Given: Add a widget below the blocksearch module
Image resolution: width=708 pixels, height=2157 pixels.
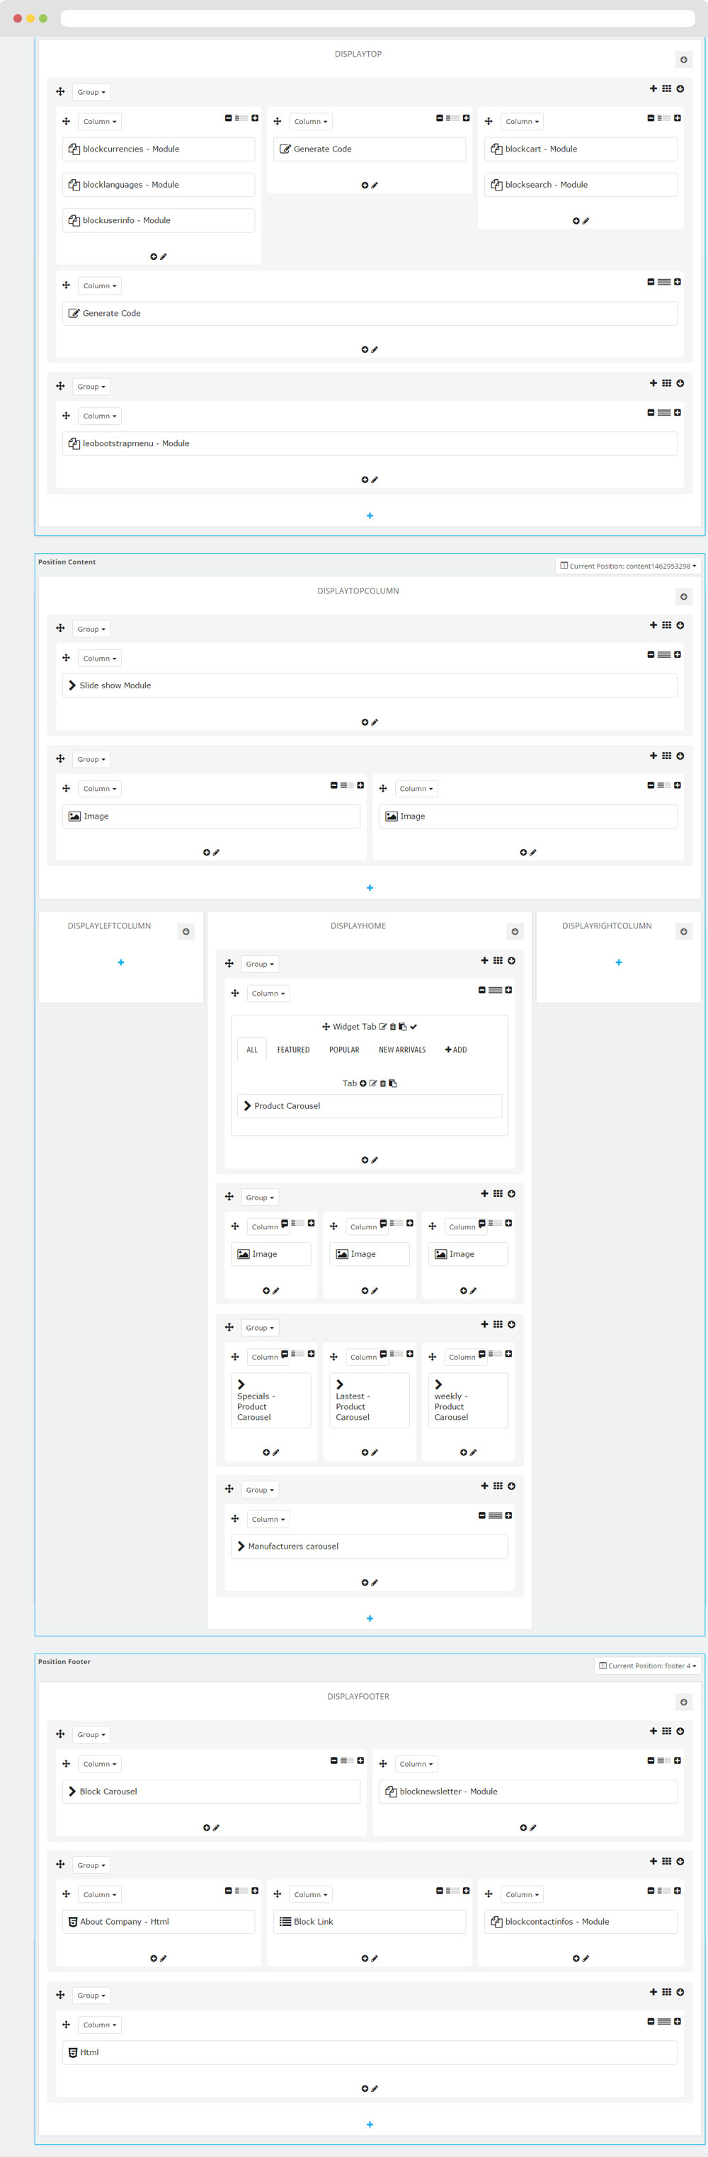Looking at the screenshot, I should pos(576,221).
